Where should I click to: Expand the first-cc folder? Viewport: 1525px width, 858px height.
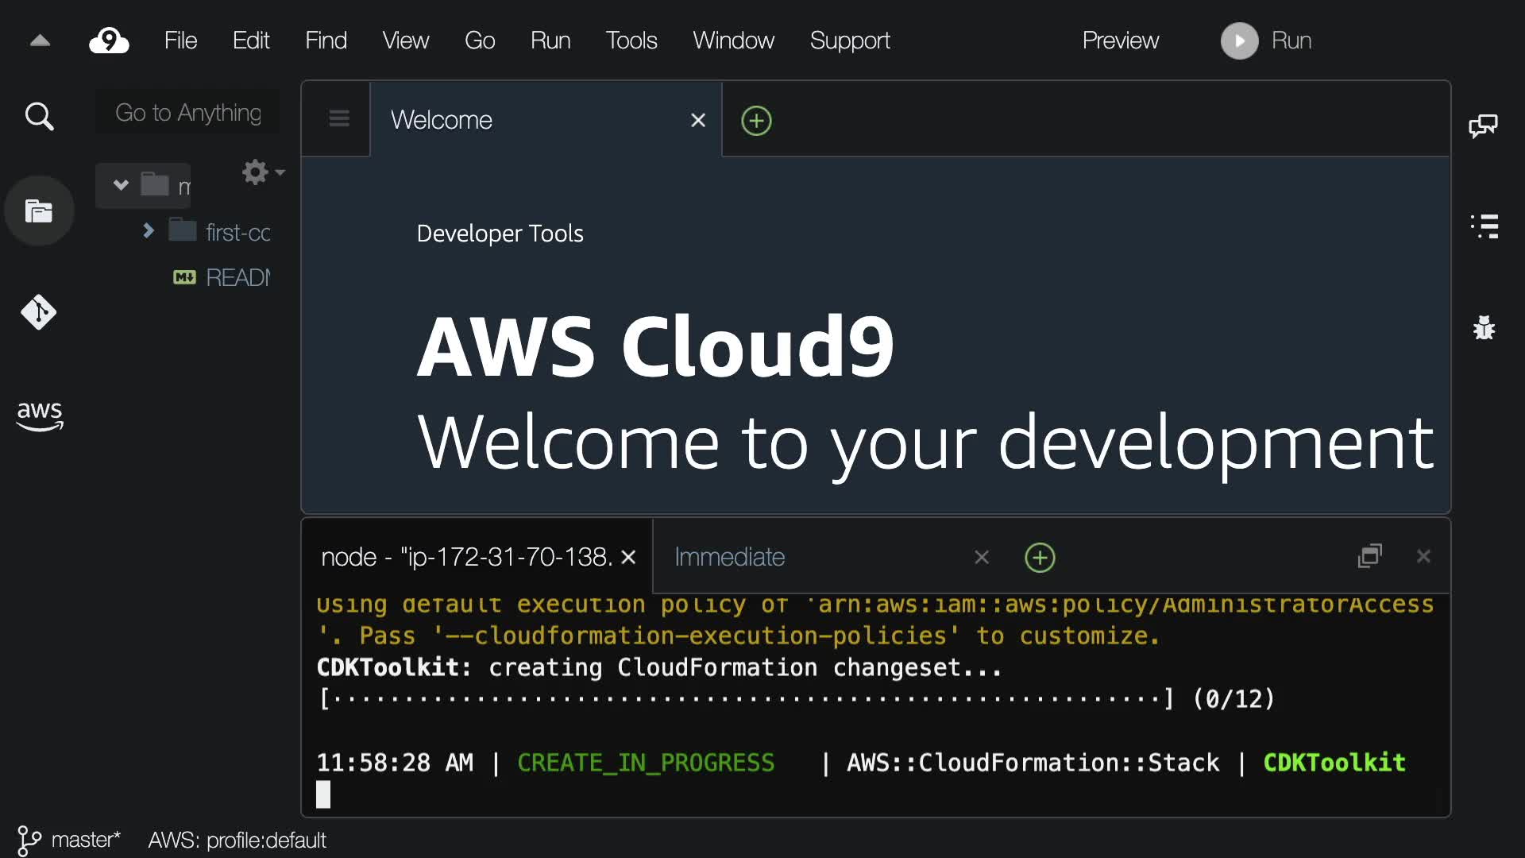[149, 231]
